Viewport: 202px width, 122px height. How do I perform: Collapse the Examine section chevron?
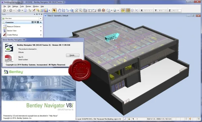coord(41,22)
